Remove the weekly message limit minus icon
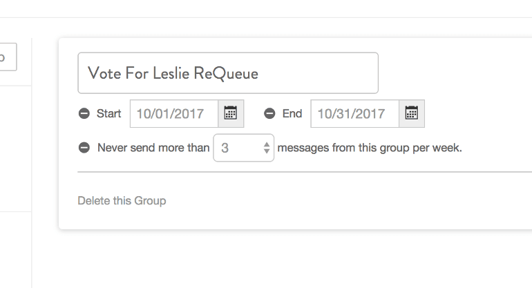The image size is (532, 288). coord(84,148)
